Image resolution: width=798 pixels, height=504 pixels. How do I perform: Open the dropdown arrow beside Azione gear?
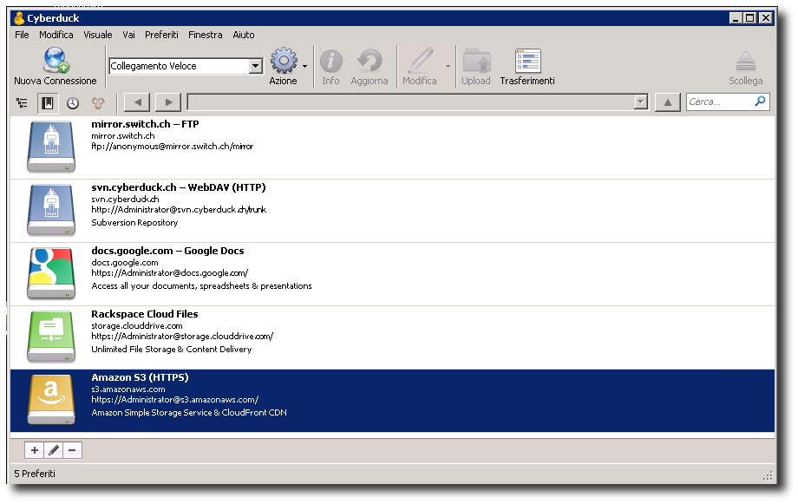pyautogui.click(x=304, y=66)
